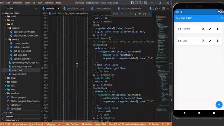Click the debug Step Over icon
The height and width of the screenshot is (126, 224).
click(x=122, y=14)
